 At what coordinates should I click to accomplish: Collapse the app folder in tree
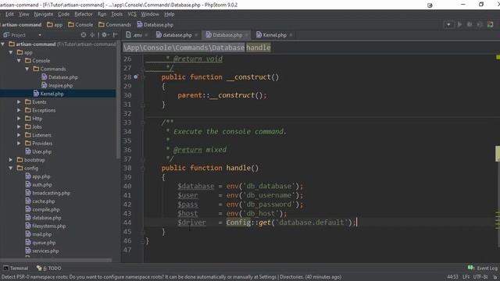tap(11, 52)
